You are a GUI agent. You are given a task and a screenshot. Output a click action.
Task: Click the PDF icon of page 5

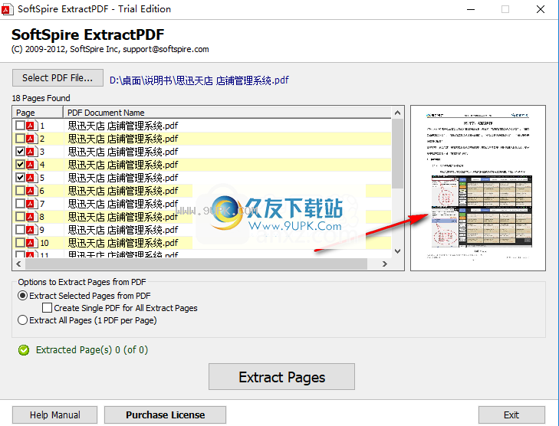31,178
